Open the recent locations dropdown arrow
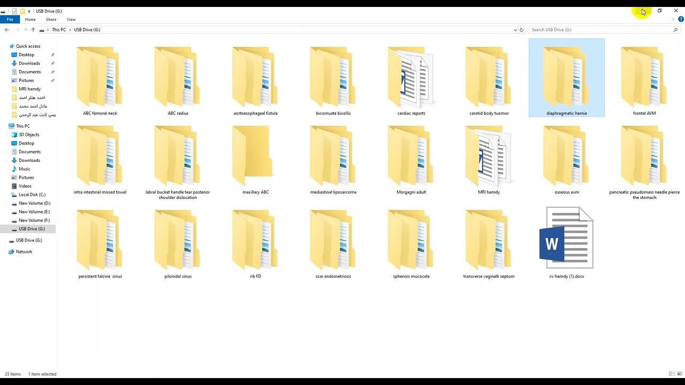 26,30
